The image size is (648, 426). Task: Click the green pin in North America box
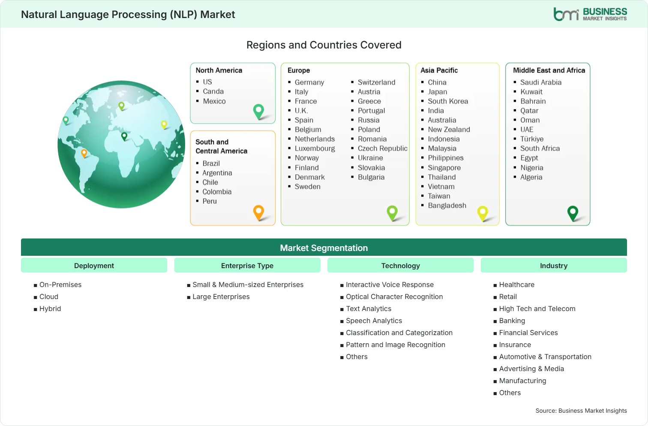click(x=258, y=112)
